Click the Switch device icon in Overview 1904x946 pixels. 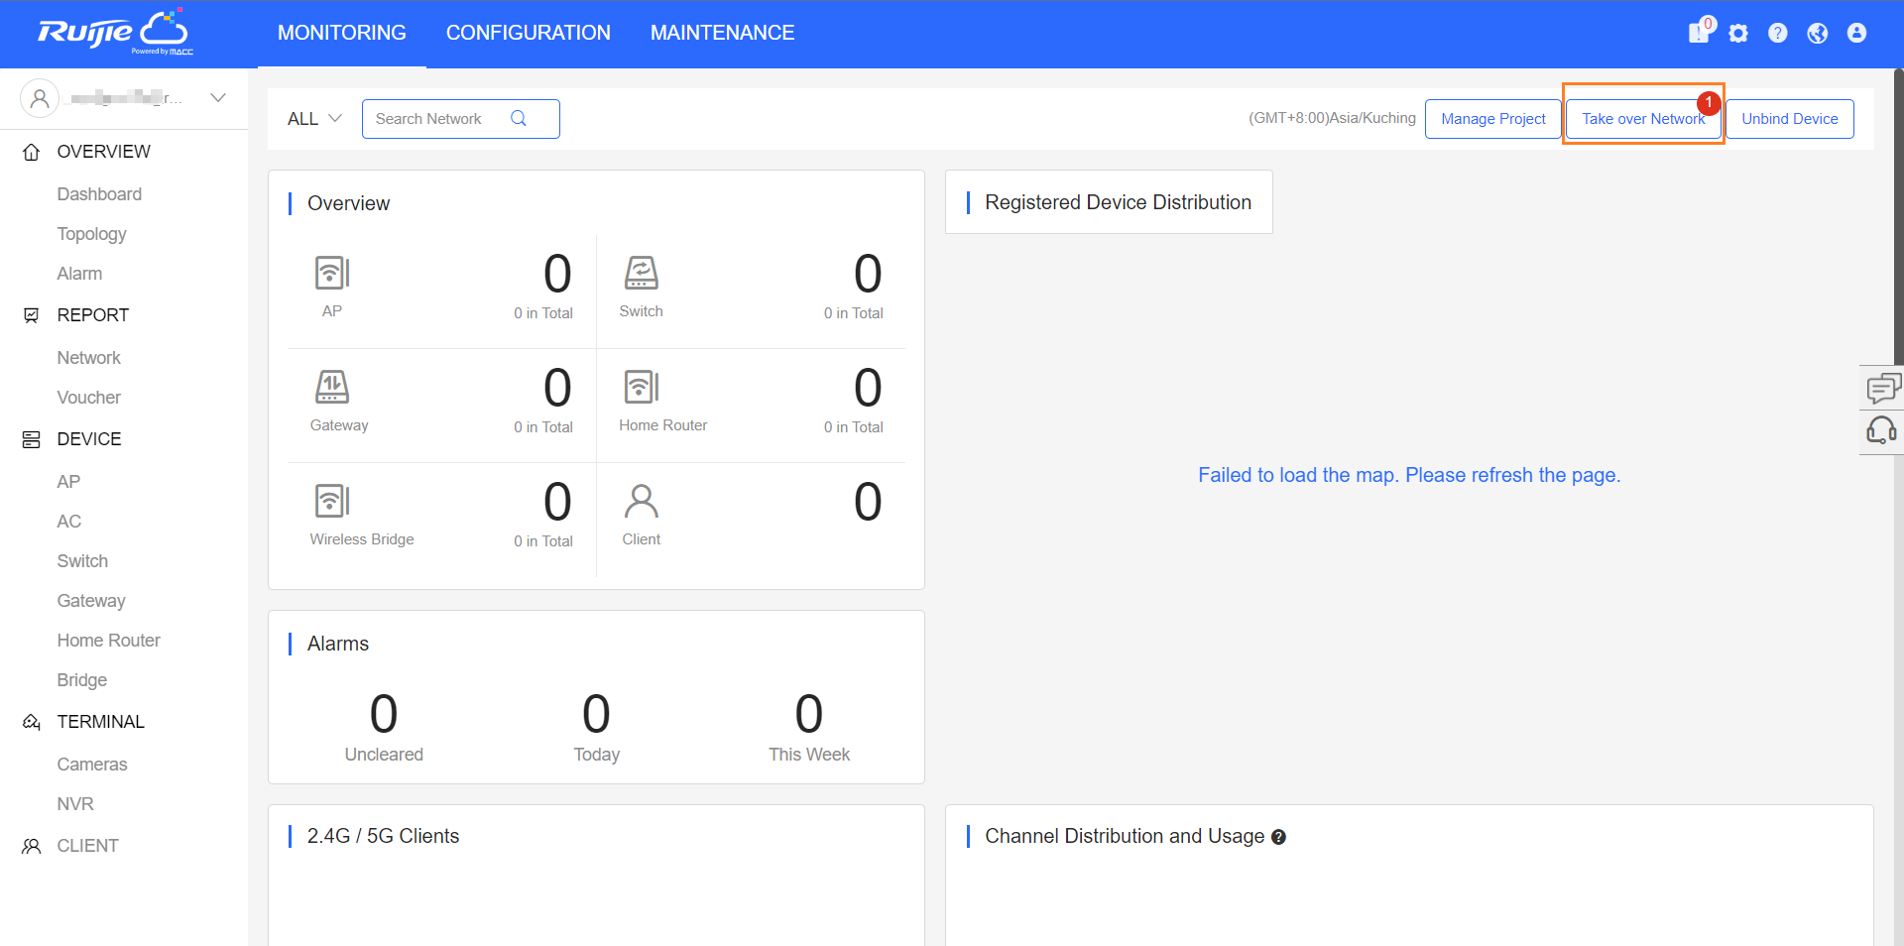641,273
